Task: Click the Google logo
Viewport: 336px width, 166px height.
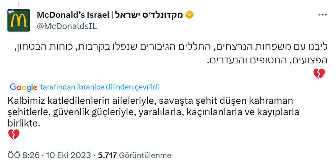Action: pyautogui.click(x=23, y=87)
